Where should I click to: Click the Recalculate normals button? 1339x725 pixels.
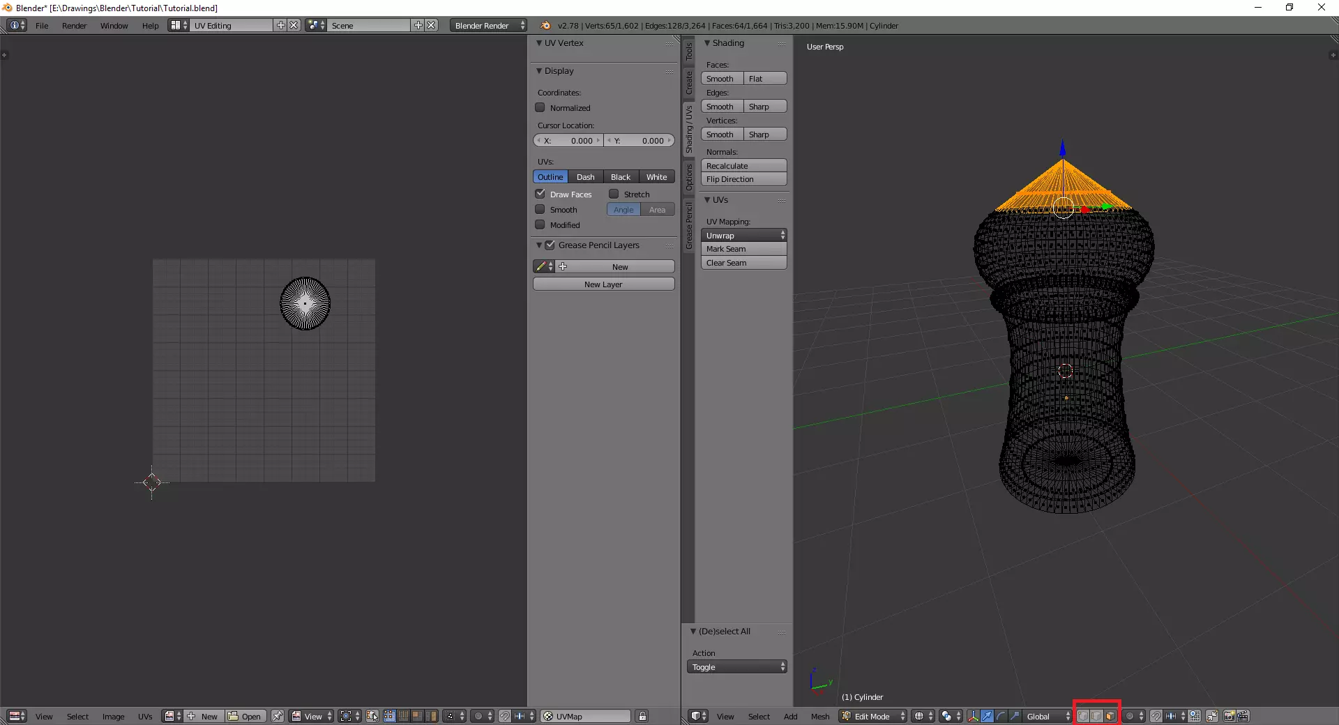tap(743, 166)
